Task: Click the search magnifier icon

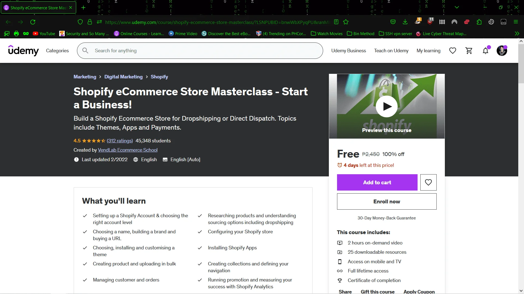Action: [85, 51]
